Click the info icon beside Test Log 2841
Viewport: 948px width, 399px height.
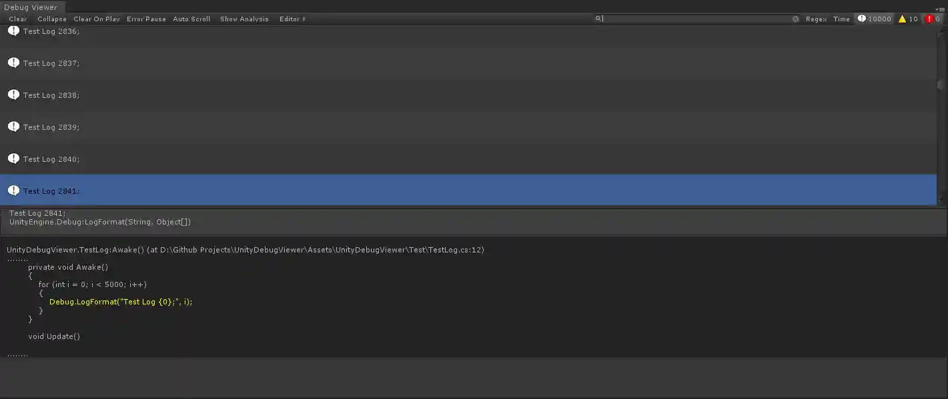(13, 191)
